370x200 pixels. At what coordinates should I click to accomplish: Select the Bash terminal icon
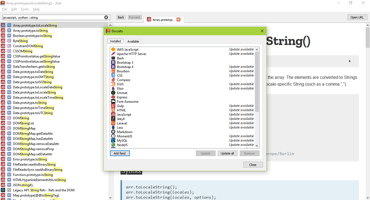coord(113,58)
